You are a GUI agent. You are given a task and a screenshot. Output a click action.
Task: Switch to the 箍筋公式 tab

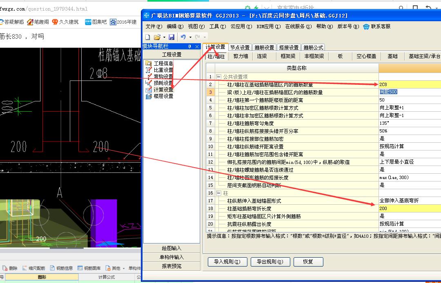313,47
